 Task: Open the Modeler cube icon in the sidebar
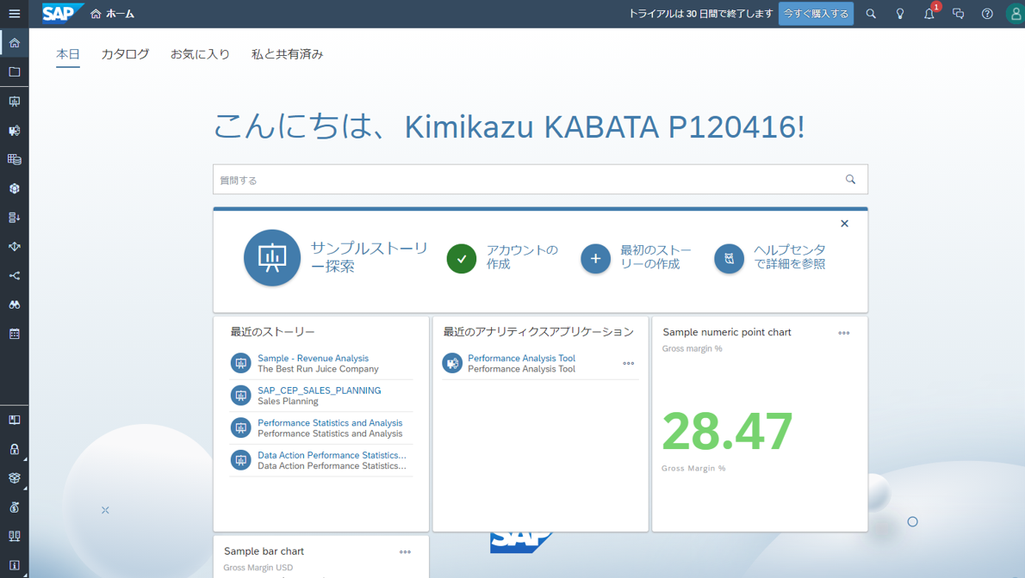point(15,188)
